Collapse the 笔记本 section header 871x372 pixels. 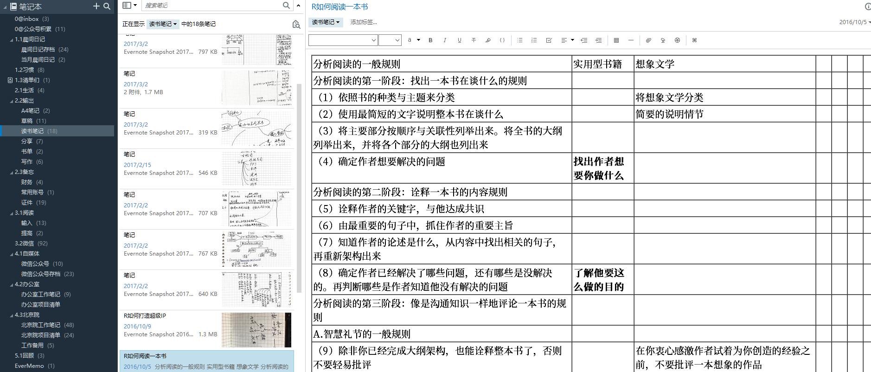point(5,6)
